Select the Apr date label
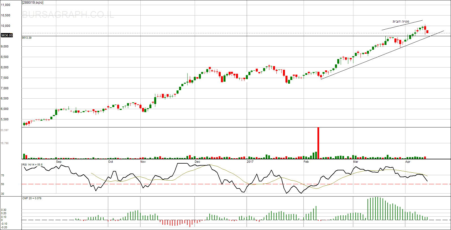The height and width of the screenshot is (230, 451). 408,162
